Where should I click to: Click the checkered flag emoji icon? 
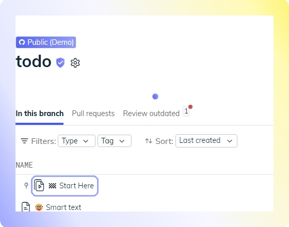tap(52, 186)
